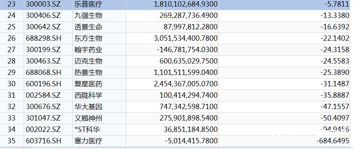Image resolution: width=353 pixels, height=149 pixels.
Task: Select negative value -146,781,754.0300
Action: 172,50
